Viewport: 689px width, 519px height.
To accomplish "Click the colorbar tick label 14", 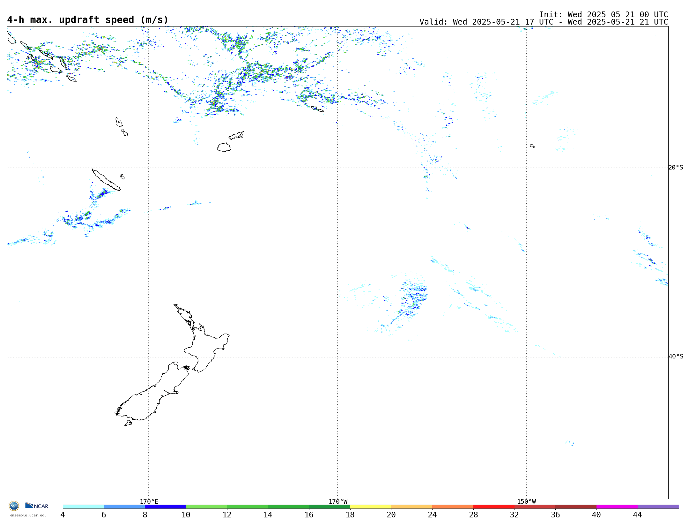I will point(268,515).
